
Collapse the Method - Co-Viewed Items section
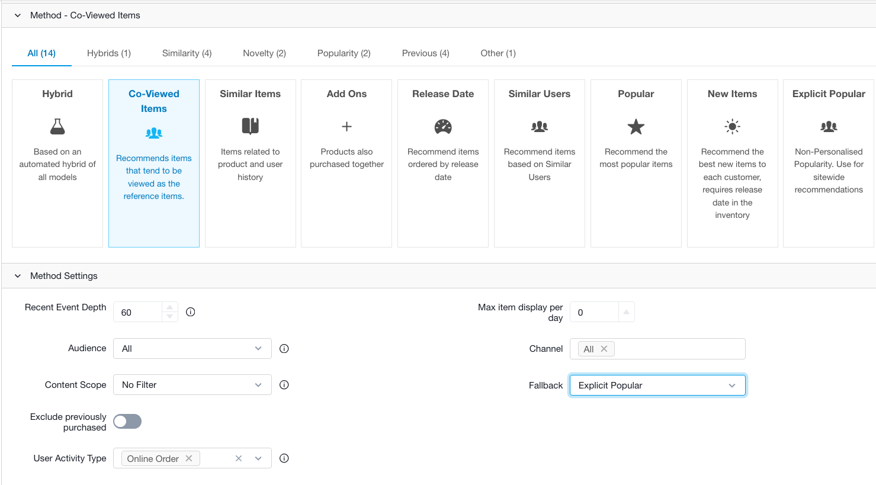pyautogui.click(x=18, y=15)
